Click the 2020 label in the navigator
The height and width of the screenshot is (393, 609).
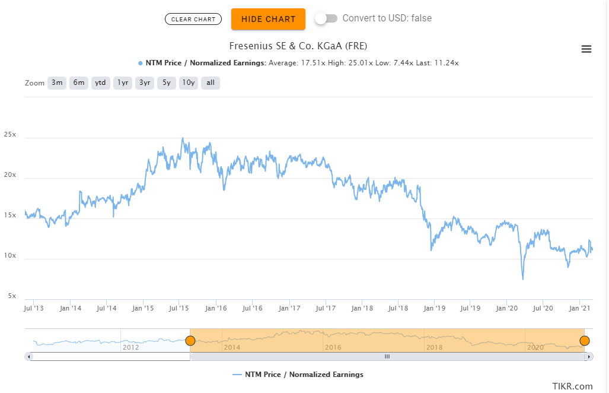535,347
